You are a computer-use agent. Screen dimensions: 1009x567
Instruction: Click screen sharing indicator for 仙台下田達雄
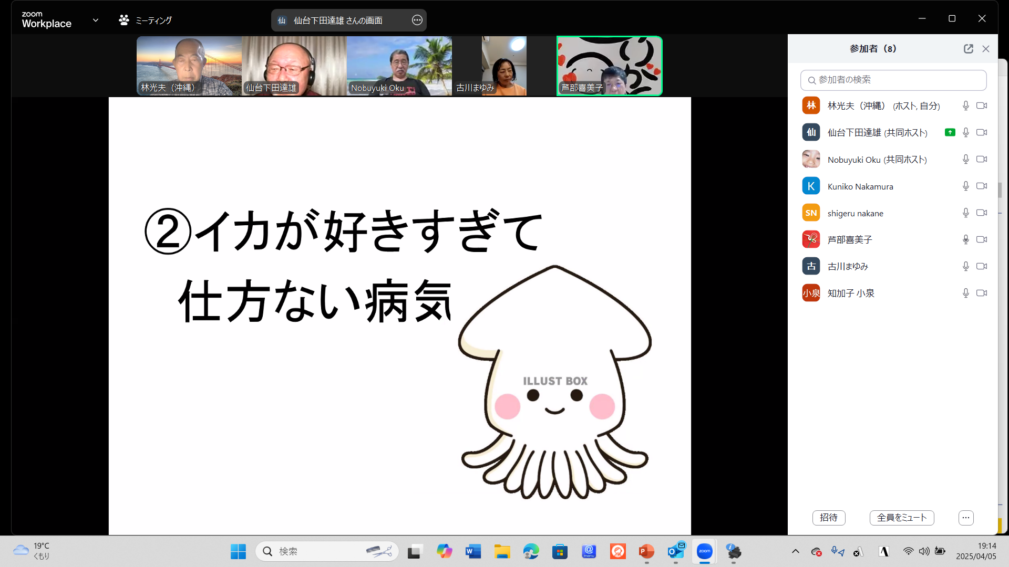[950, 132]
